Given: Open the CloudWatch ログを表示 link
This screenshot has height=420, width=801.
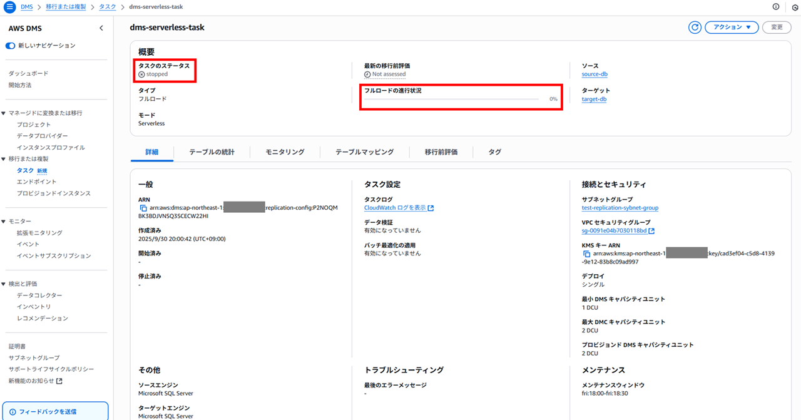Looking at the screenshot, I should tap(395, 208).
